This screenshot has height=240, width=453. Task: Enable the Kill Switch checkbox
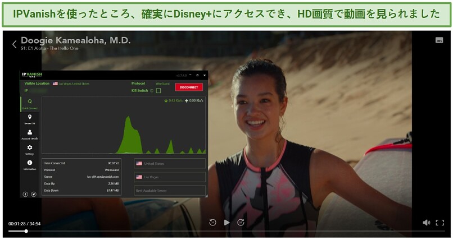tap(158, 90)
